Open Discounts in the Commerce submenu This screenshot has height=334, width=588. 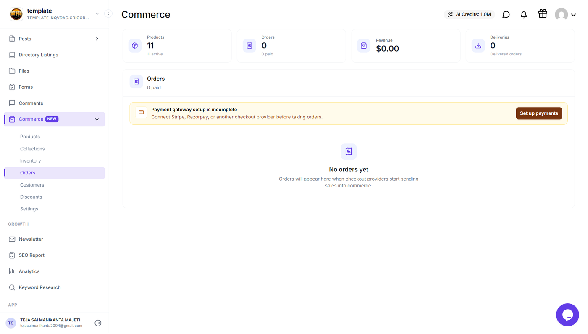(31, 197)
